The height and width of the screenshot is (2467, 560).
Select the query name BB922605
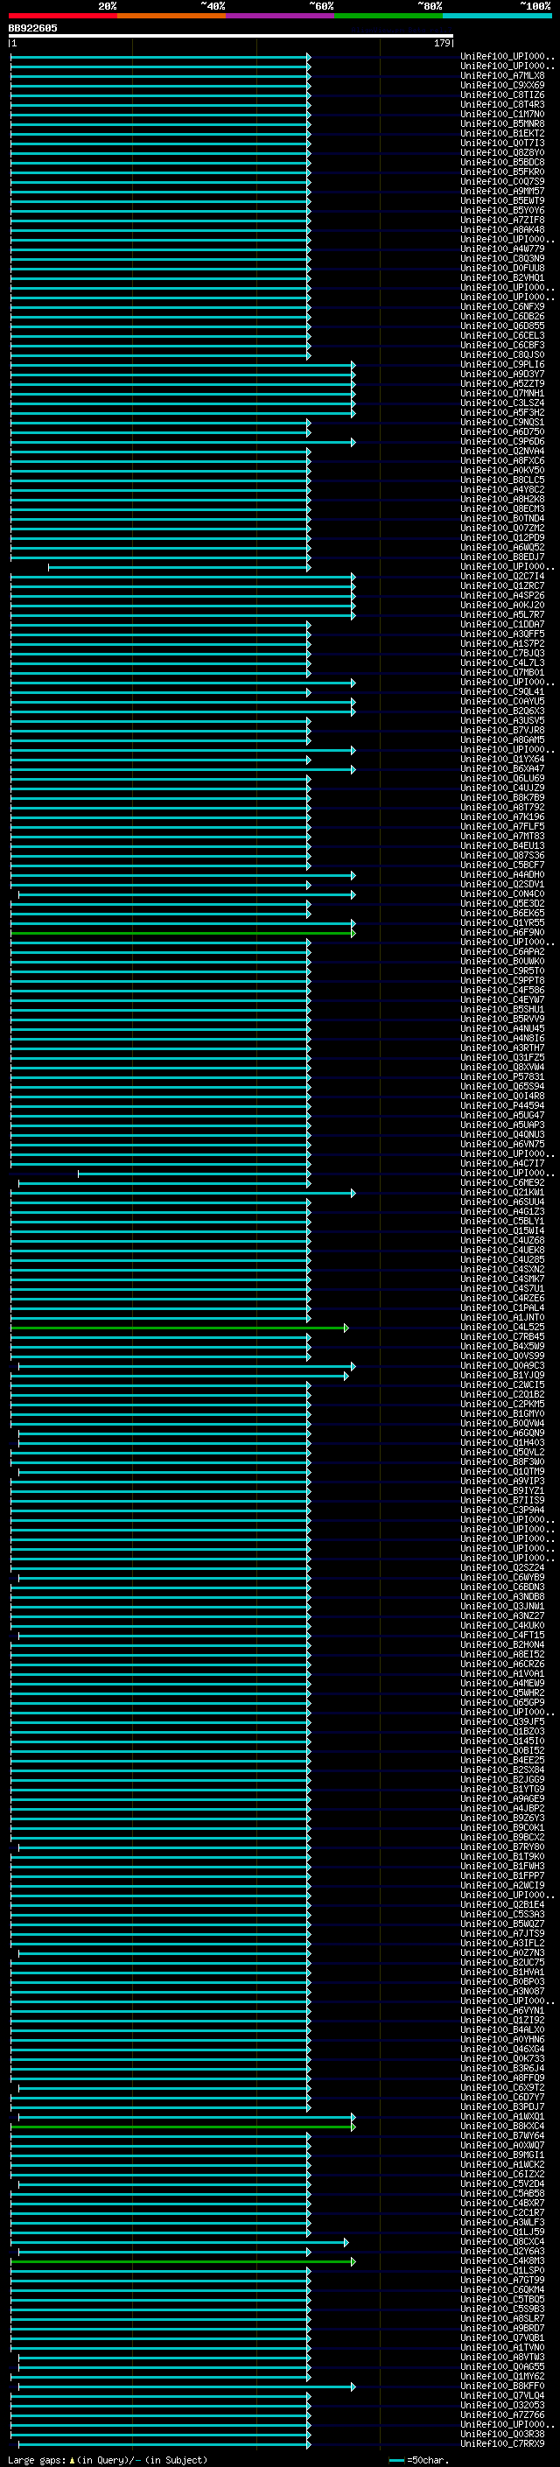click(x=32, y=29)
